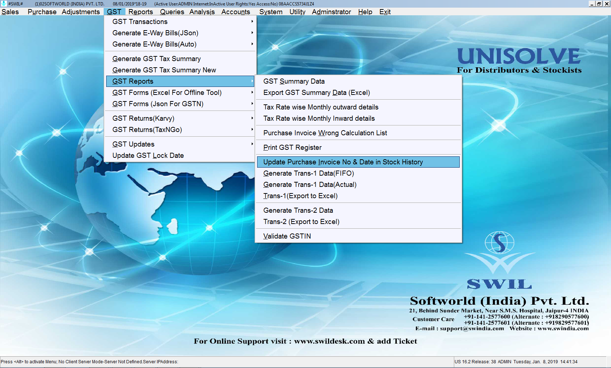Screen dimensions: 611x368
Task: Expand Generate E-Way Bills(Auto) submenu
Action: pos(181,44)
